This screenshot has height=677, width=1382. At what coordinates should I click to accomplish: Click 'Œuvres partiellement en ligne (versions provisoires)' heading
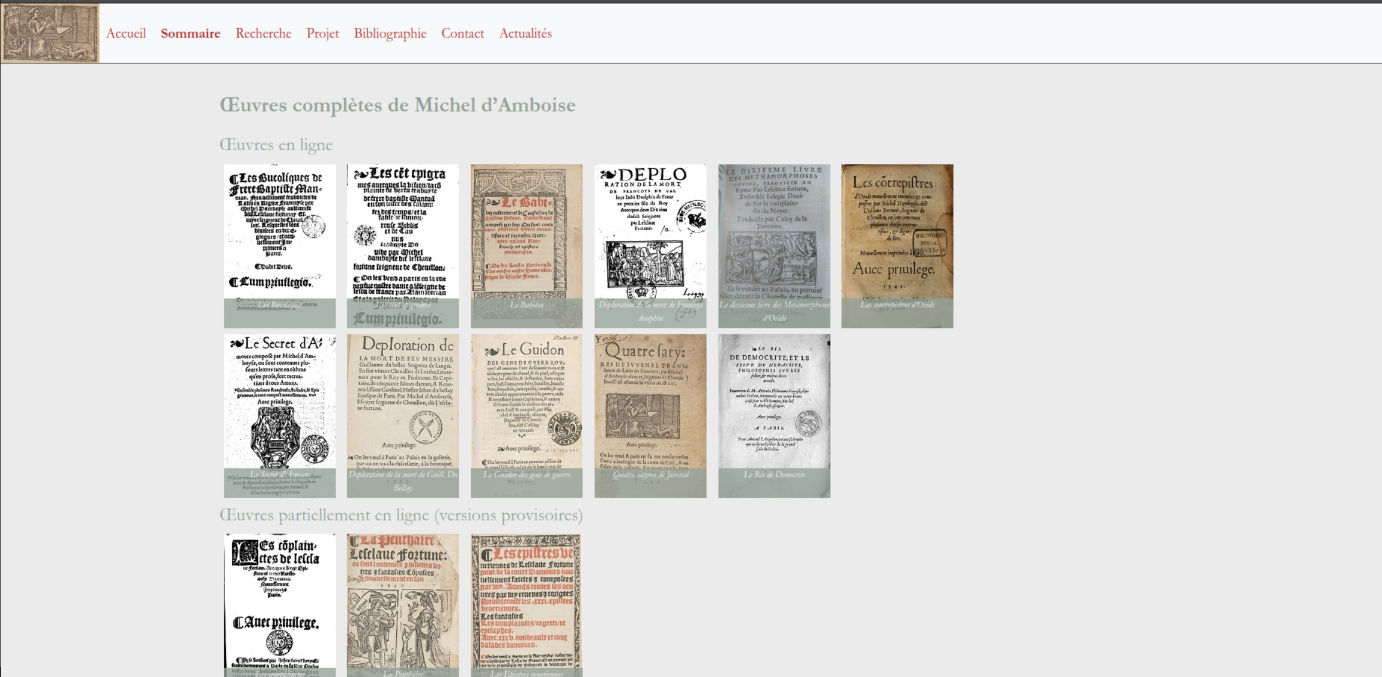[x=401, y=515]
